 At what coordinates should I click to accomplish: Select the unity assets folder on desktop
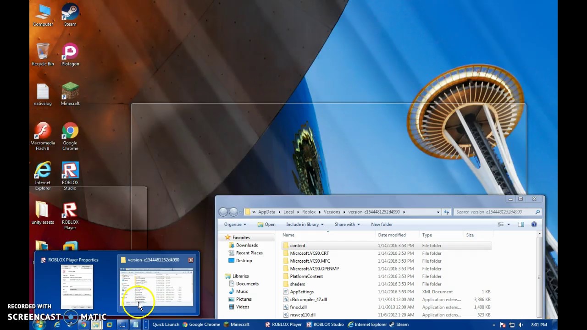43,213
